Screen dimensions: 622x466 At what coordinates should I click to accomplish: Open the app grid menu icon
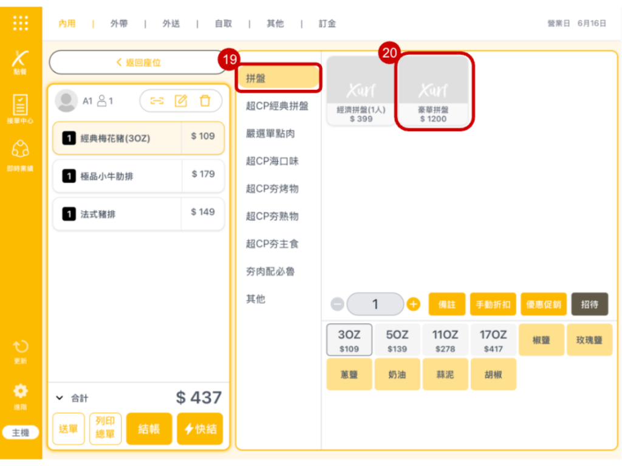(21, 23)
